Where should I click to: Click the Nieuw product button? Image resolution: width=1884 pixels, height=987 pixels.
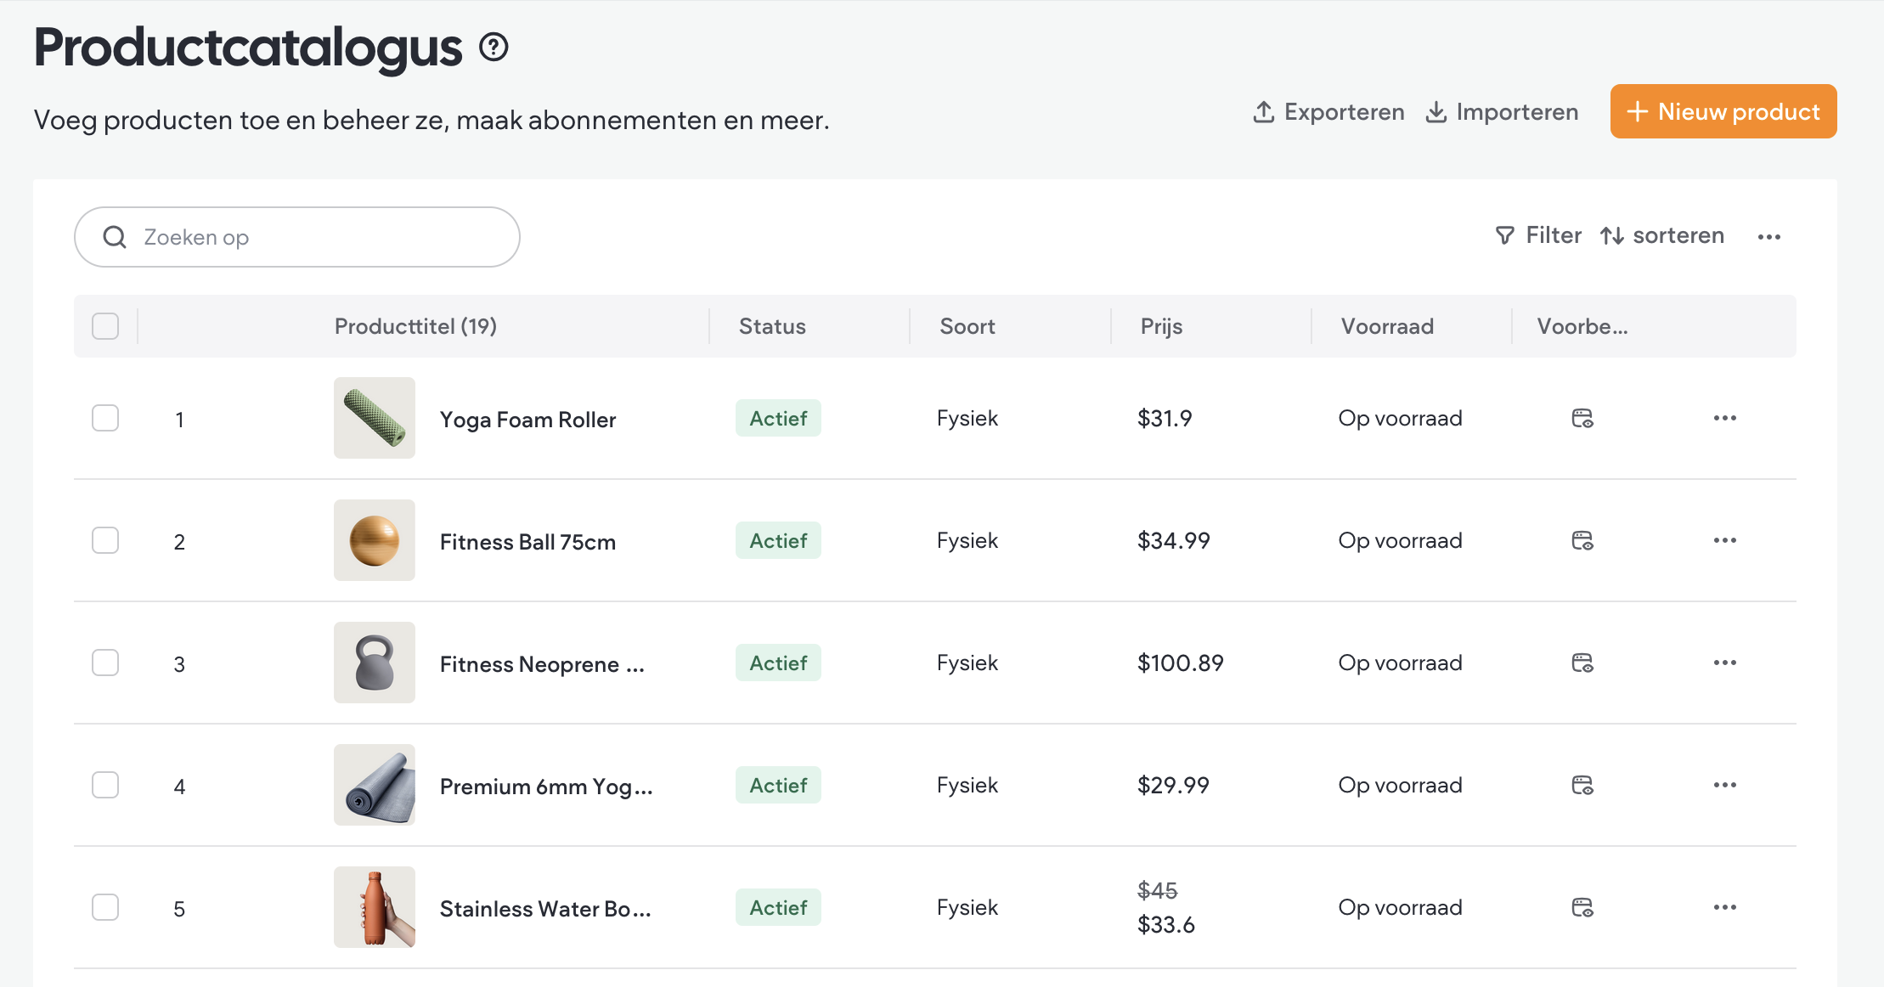[1723, 111]
